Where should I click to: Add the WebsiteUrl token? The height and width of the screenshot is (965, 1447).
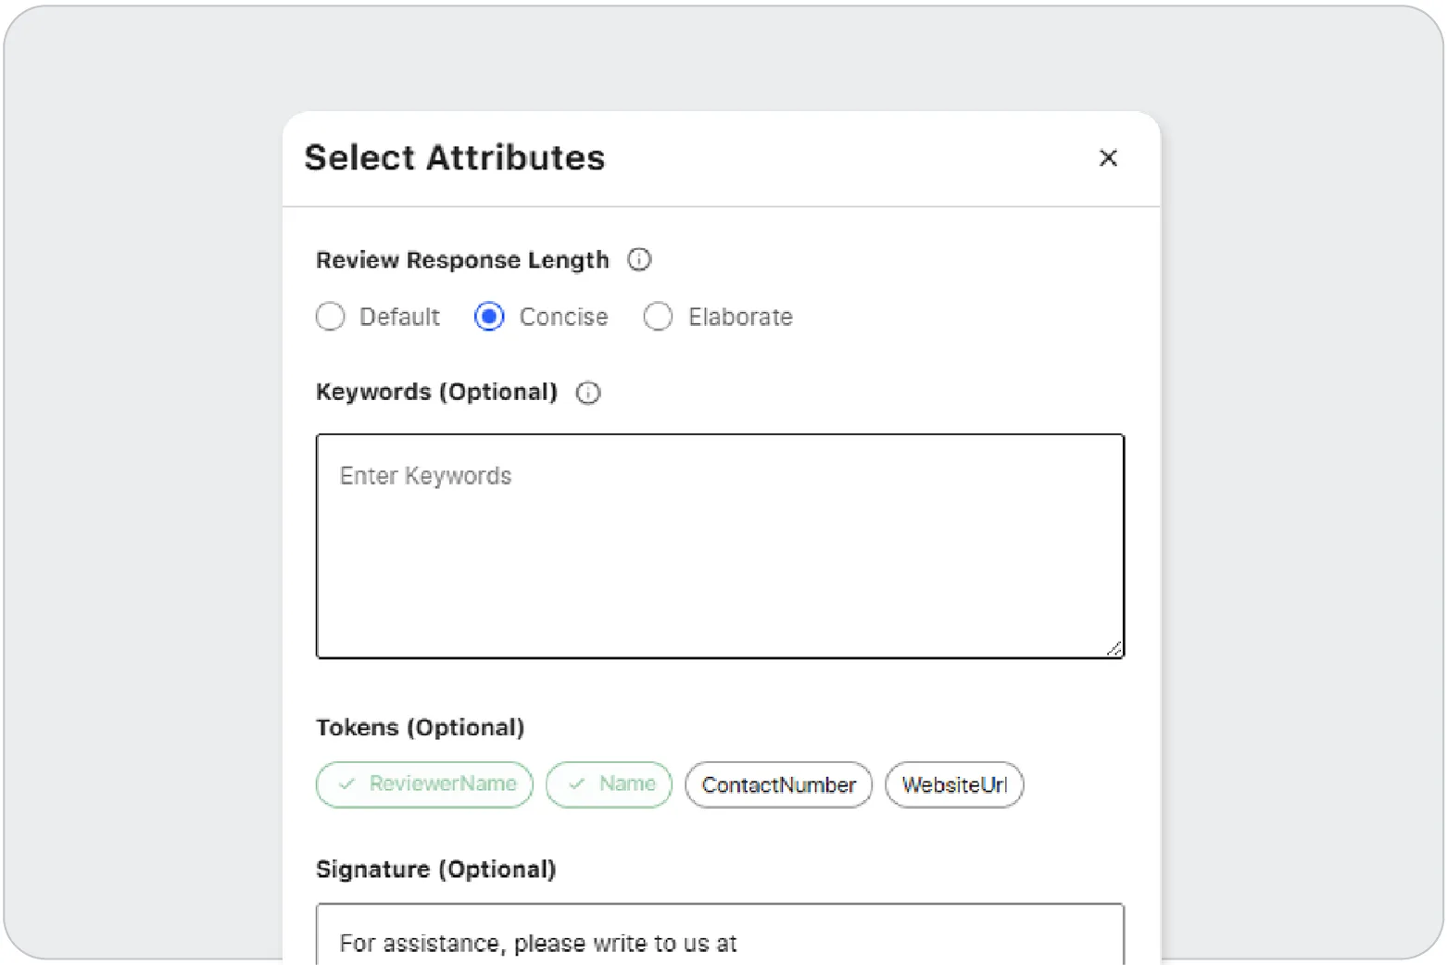pos(954,785)
